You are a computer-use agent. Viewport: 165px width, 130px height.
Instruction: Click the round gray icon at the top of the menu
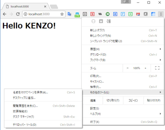click(x=93, y=21)
